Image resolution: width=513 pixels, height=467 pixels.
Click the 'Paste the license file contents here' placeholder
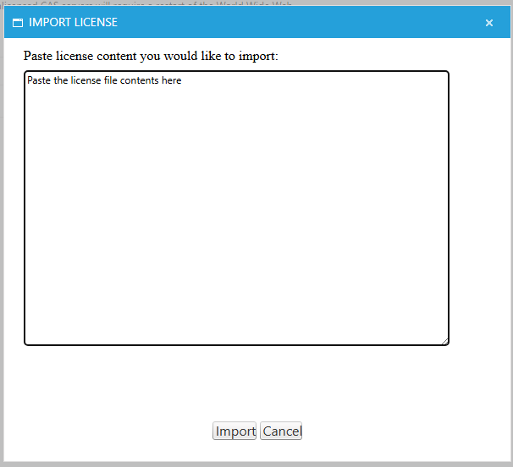tap(104, 81)
